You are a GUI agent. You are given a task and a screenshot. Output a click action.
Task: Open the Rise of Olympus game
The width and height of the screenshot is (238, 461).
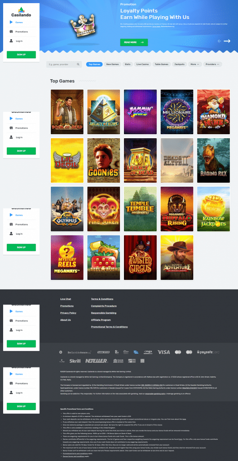67,209
